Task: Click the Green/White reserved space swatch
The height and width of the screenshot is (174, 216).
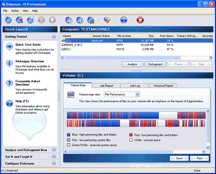Action: click(69, 145)
